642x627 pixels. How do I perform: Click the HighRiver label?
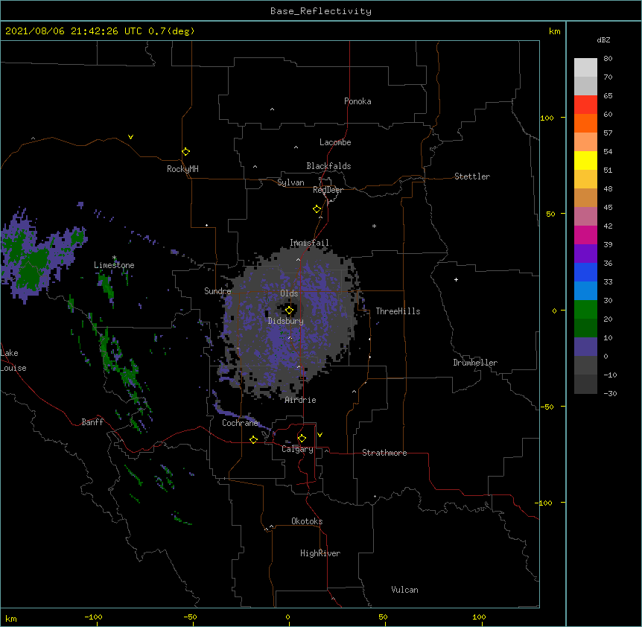click(x=320, y=553)
